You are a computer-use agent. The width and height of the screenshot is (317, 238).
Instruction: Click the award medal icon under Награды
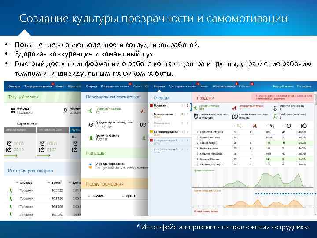pos(90,166)
